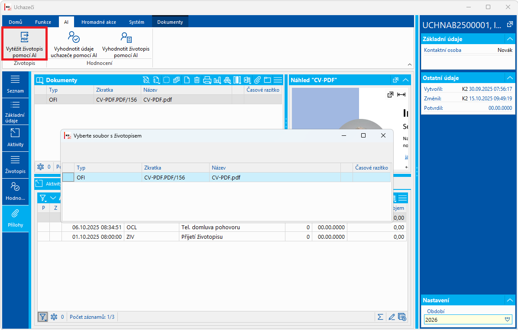
Task: Collapse the Nastavení panel
Action: pos(510,300)
